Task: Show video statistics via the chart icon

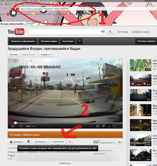Action: tap(120, 142)
